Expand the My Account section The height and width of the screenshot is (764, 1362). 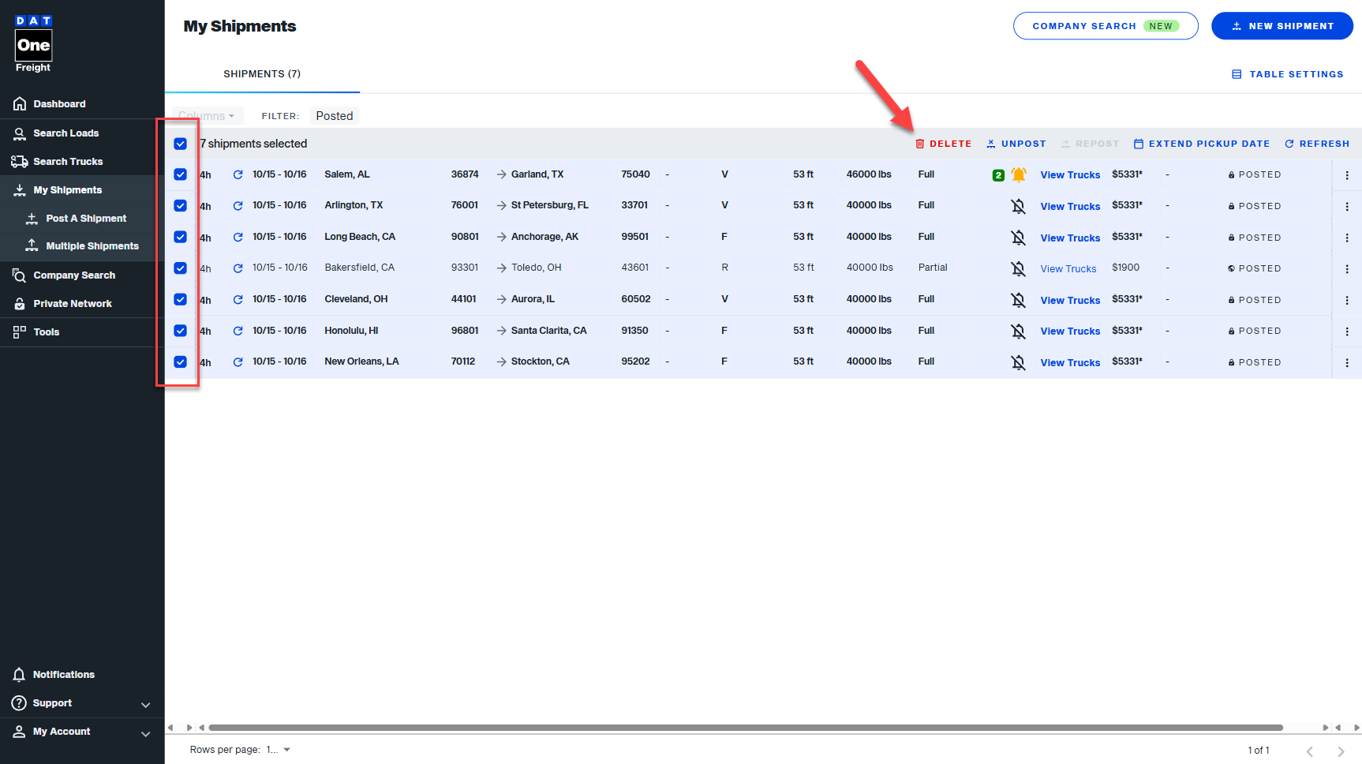[145, 732]
